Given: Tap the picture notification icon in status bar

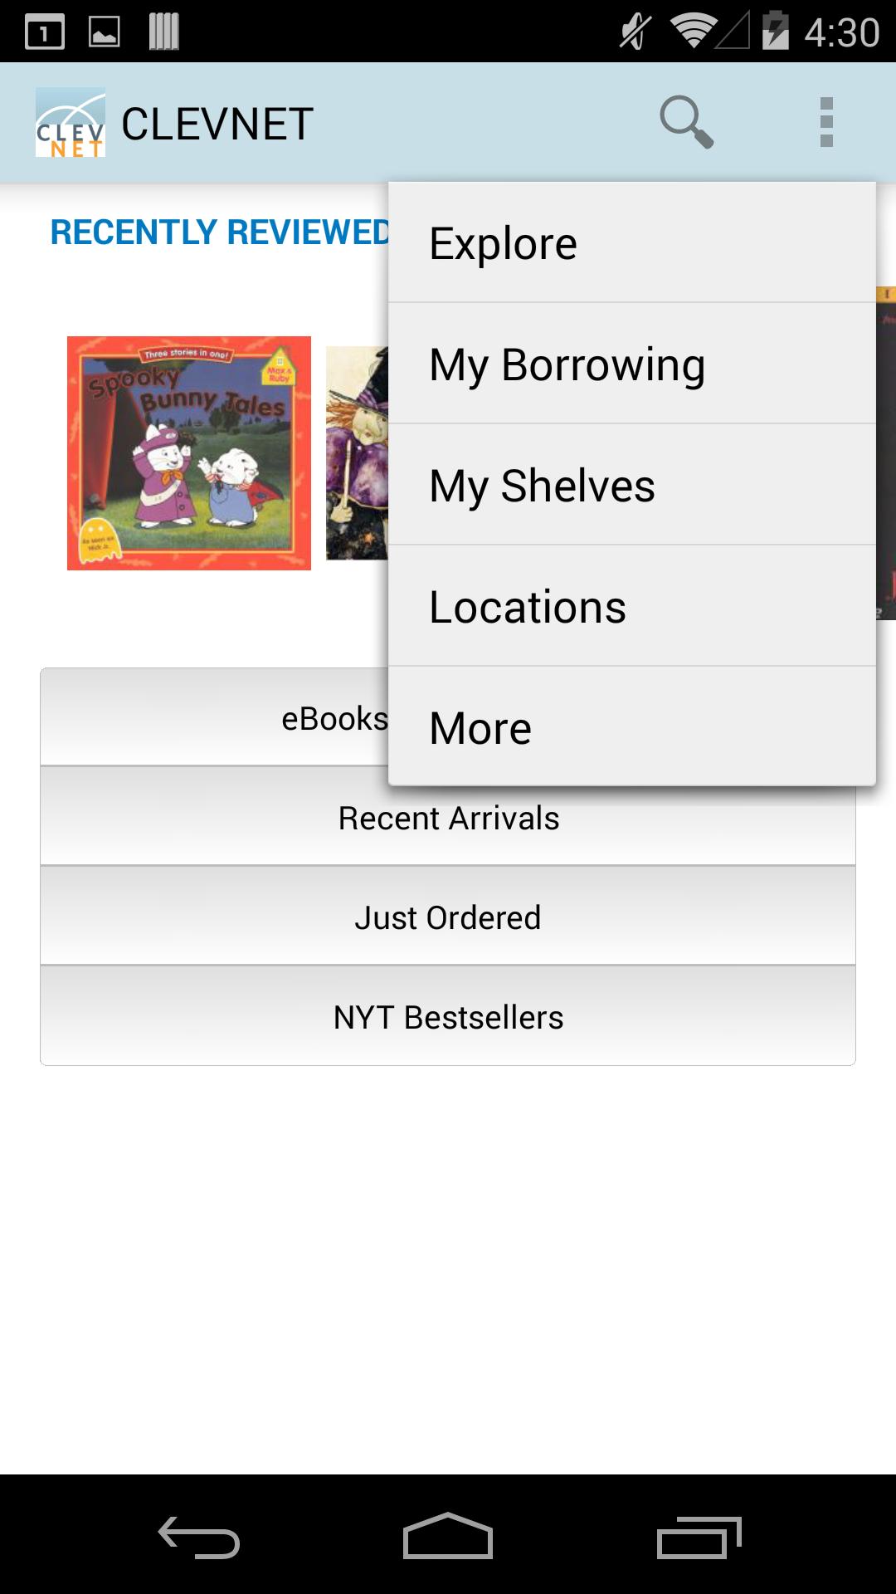Looking at the screenshot, I should [x=105, y=32].
